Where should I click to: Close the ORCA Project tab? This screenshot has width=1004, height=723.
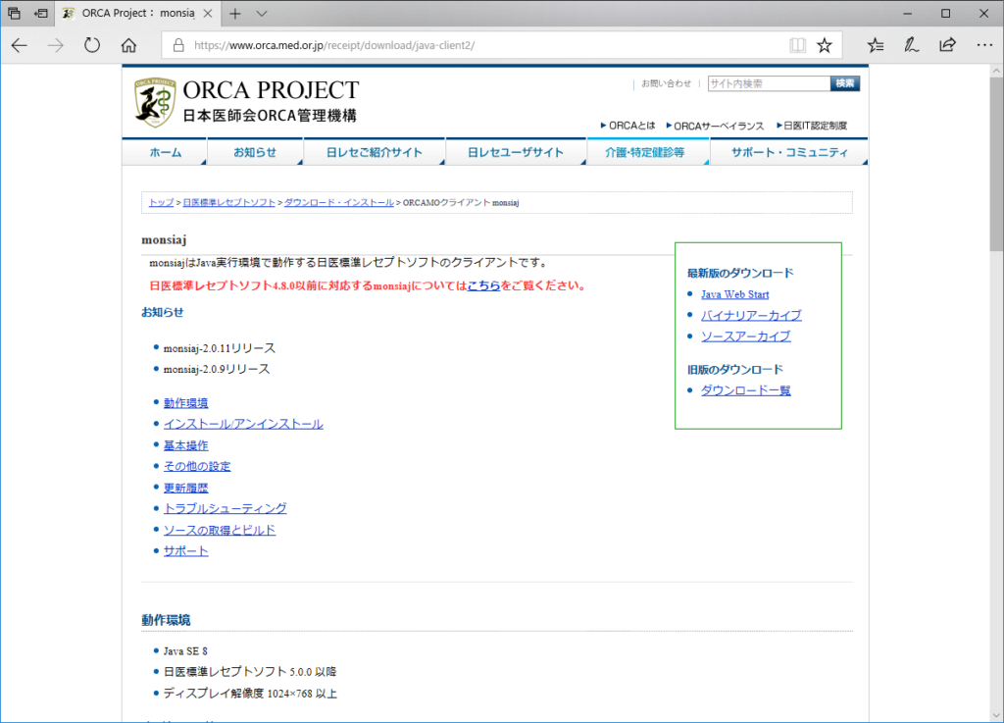click(x=208, y=14)
